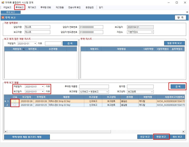Click the 처방코드 column header
Image resolution: width=189 pixels, height=147 pixels.
coord(94,49)
